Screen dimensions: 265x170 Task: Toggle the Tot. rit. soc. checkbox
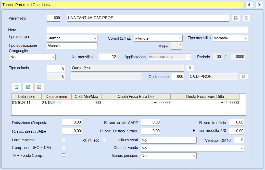point(105,140)
